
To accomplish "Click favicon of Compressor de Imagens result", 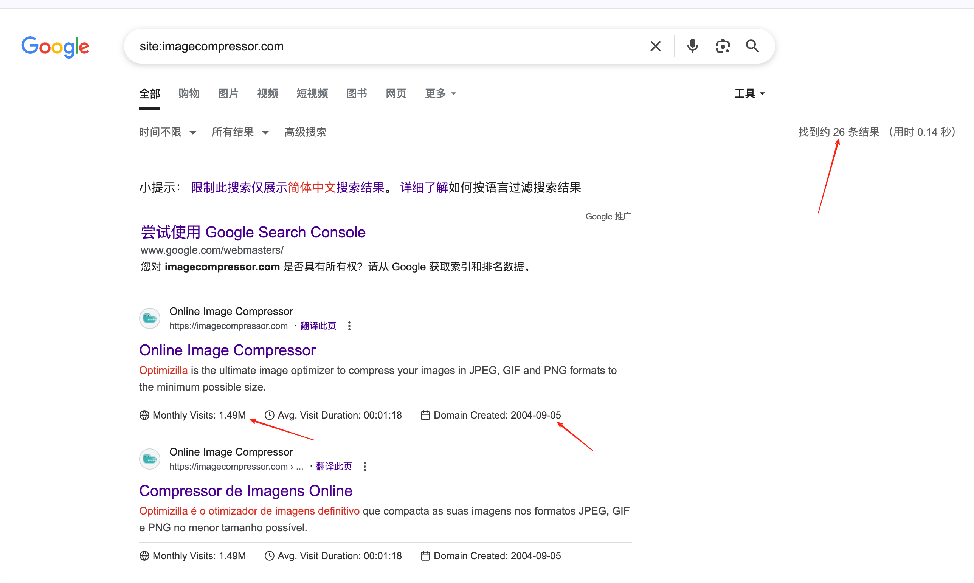I will point(150,459).
